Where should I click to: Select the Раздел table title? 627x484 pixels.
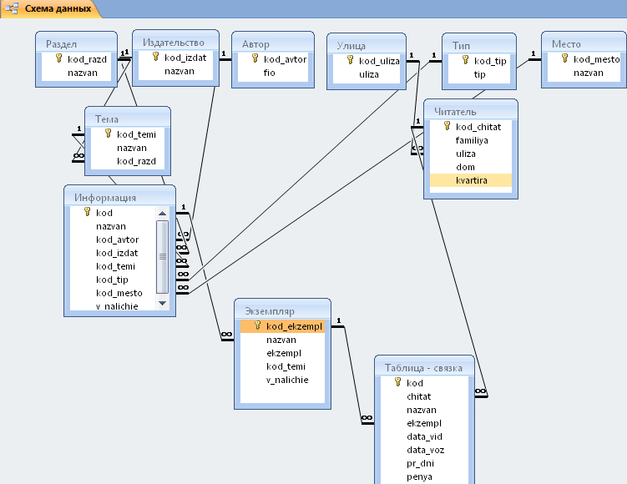61,44
